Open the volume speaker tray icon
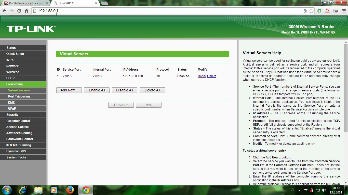 (324, 190)
